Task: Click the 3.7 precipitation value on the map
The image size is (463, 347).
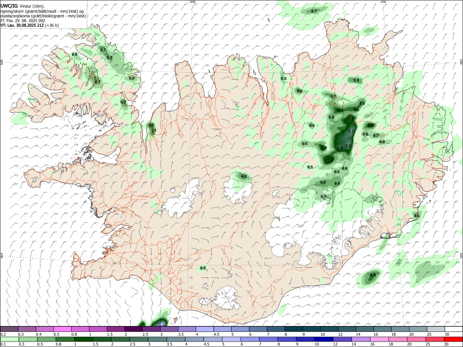Action: 351,132
